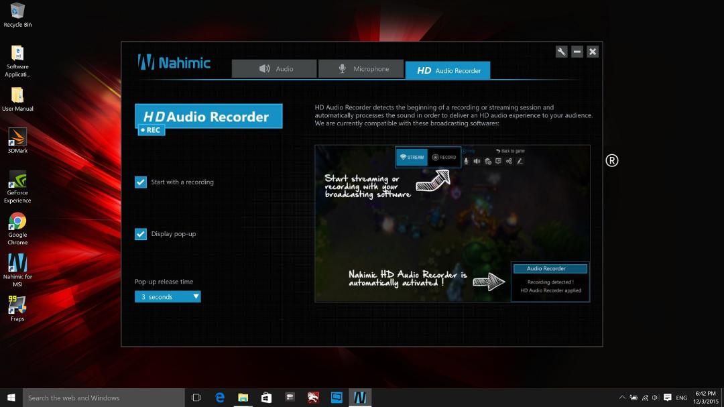The width and height of the screenshot is (724, 407).
Task: Click the broadcasting tutorial preview image
Action: pyautogui.click(x=452, y=223)
